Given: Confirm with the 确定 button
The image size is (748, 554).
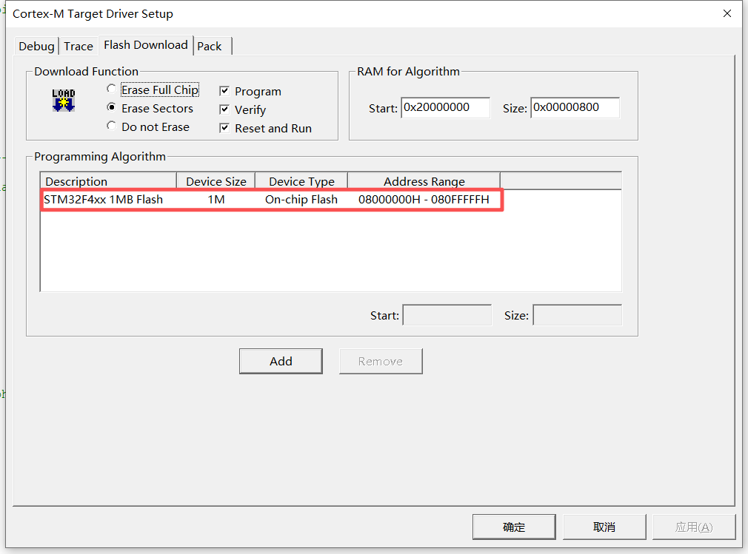Looking at the screenshot, I should click(514, 527).
